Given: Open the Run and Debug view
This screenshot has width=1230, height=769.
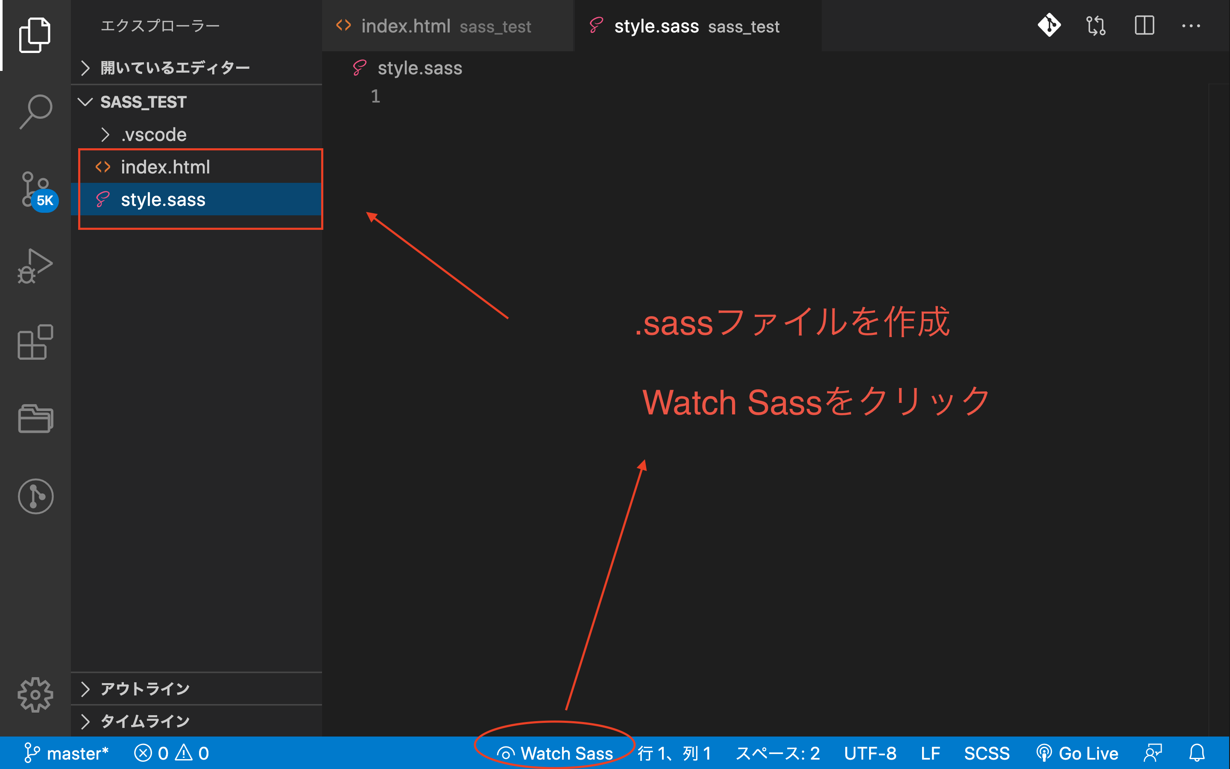Looking at the screenshot, I should point(35,267).
